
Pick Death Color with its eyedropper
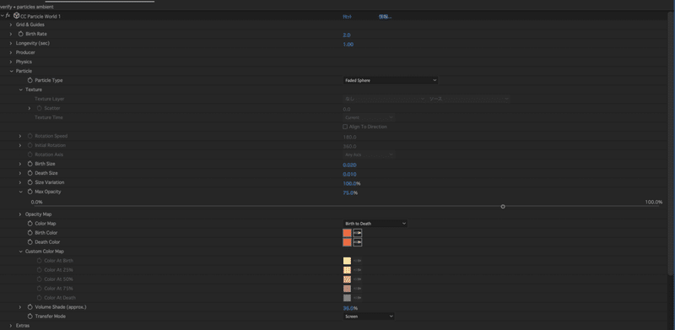(358, 242)
